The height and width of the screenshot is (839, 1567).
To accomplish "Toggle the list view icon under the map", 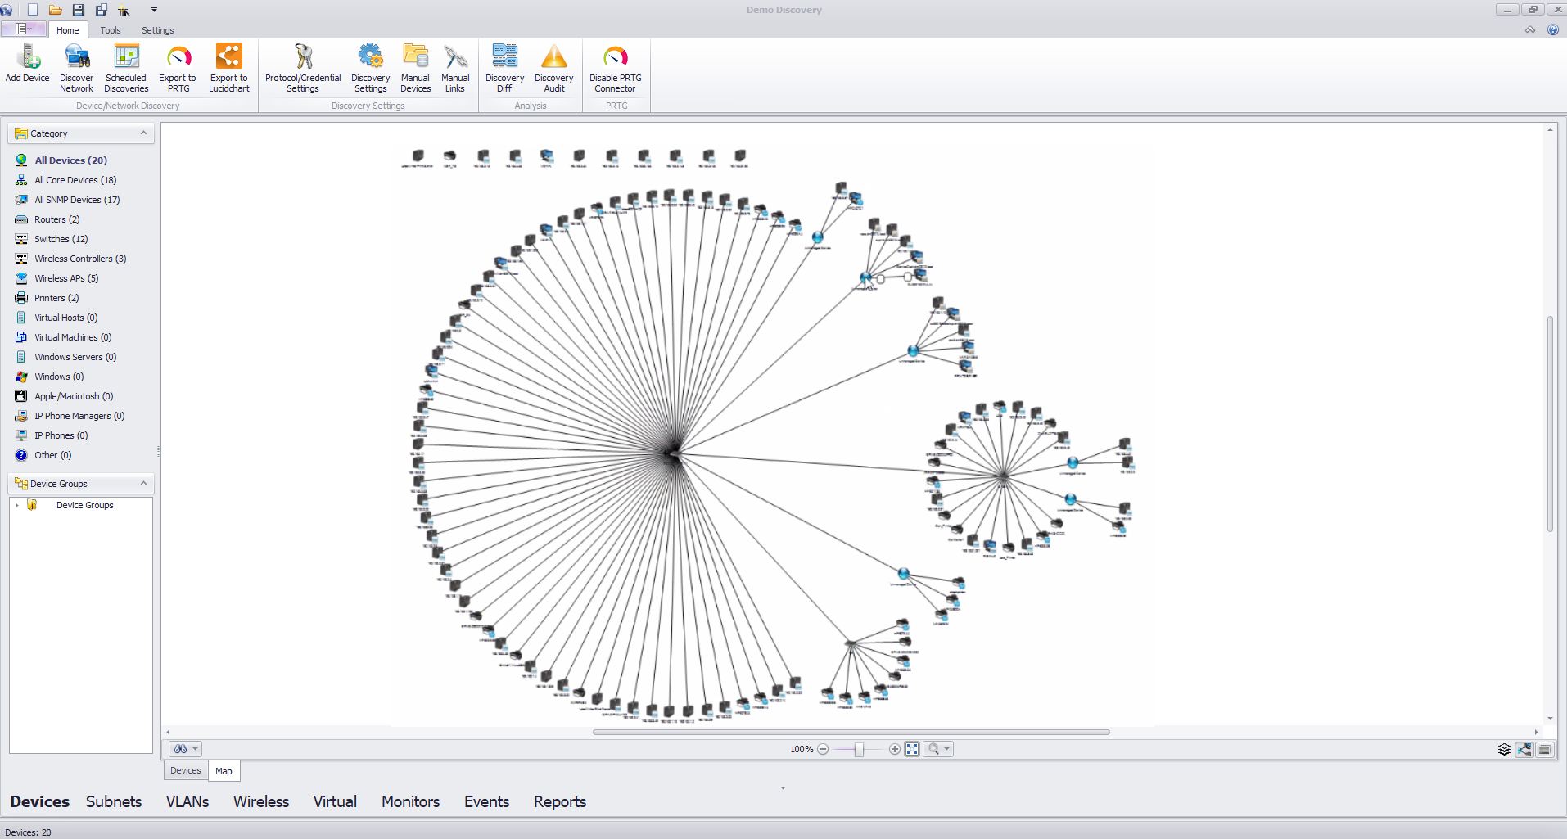I will (1545, 749).
